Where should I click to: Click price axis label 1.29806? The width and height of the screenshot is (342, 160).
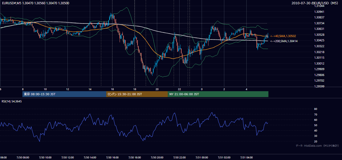pyautogui.click(x=320, y=75)
